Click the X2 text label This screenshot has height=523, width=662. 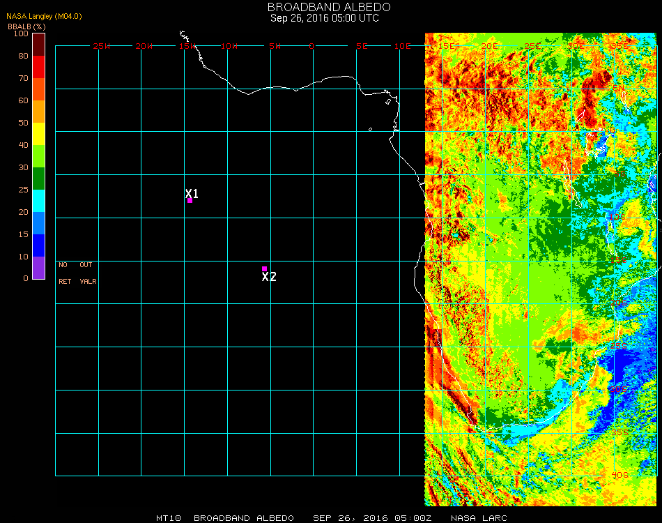pos(269,277)
